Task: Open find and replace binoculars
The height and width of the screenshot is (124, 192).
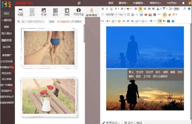Action: point(168,21)
